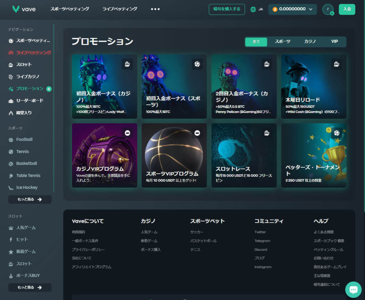Open the Discord community link
Screen dimensions: 365x300
(x=261, y=249)
